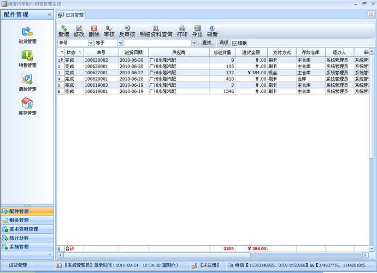Click the vertical scrollbar up arrow
Image resolution: width=377 pixels, height=273 pixels.
(x=372, y=51)
